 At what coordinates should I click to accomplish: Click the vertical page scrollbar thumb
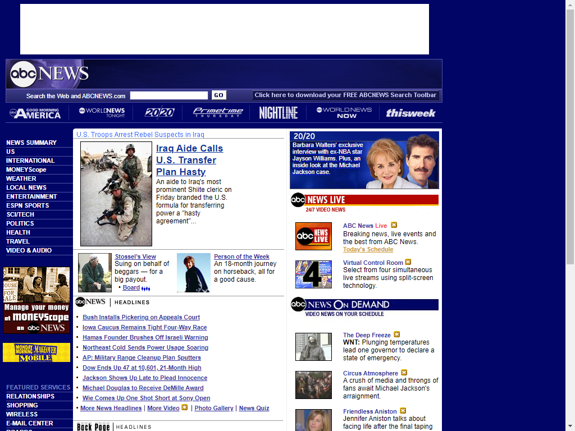(570, 136)
